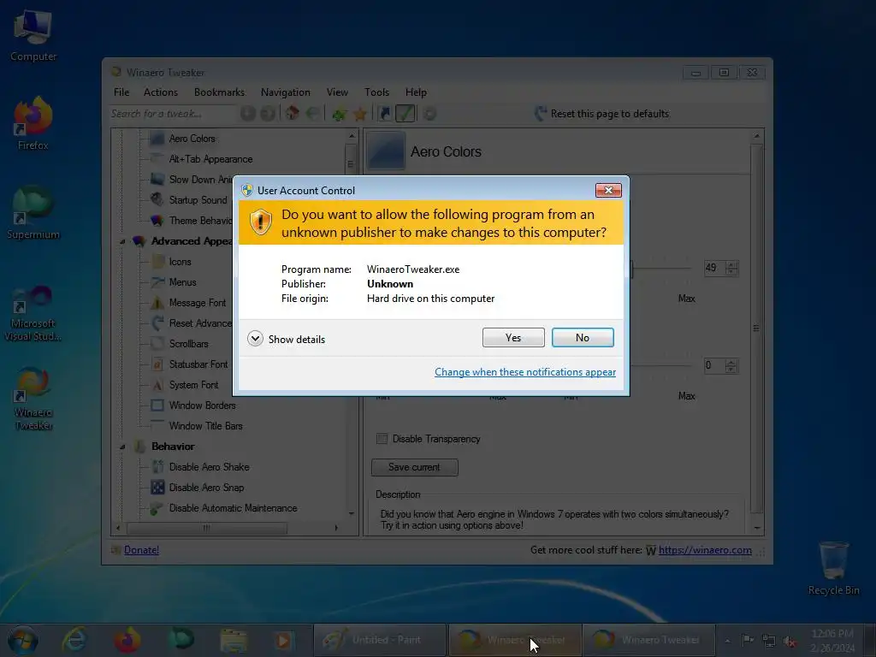
Task: Open the Actions menu
Action: point(160,92)
